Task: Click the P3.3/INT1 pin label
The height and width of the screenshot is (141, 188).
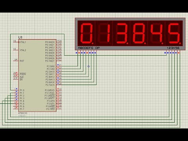Action: tap(50, 98)
